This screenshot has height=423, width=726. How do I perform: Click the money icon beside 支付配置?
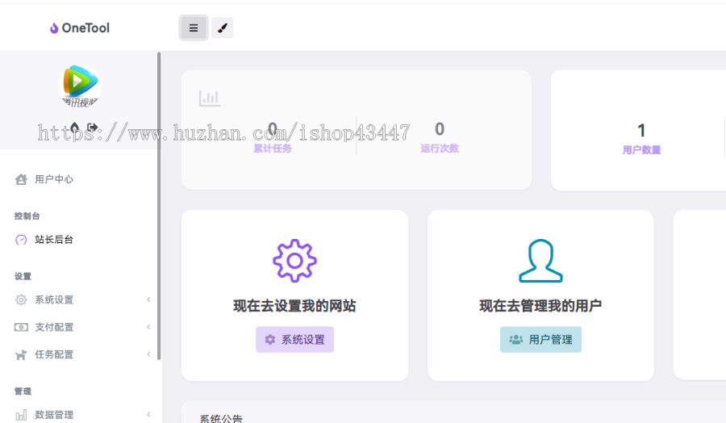click(21, 327)
